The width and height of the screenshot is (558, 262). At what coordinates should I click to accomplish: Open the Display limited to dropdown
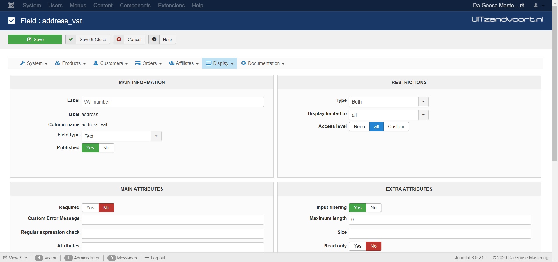coord(389,115)
